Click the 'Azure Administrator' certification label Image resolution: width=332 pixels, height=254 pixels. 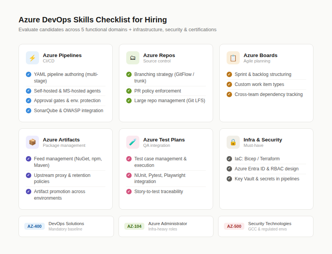click(x=168, y=224)
